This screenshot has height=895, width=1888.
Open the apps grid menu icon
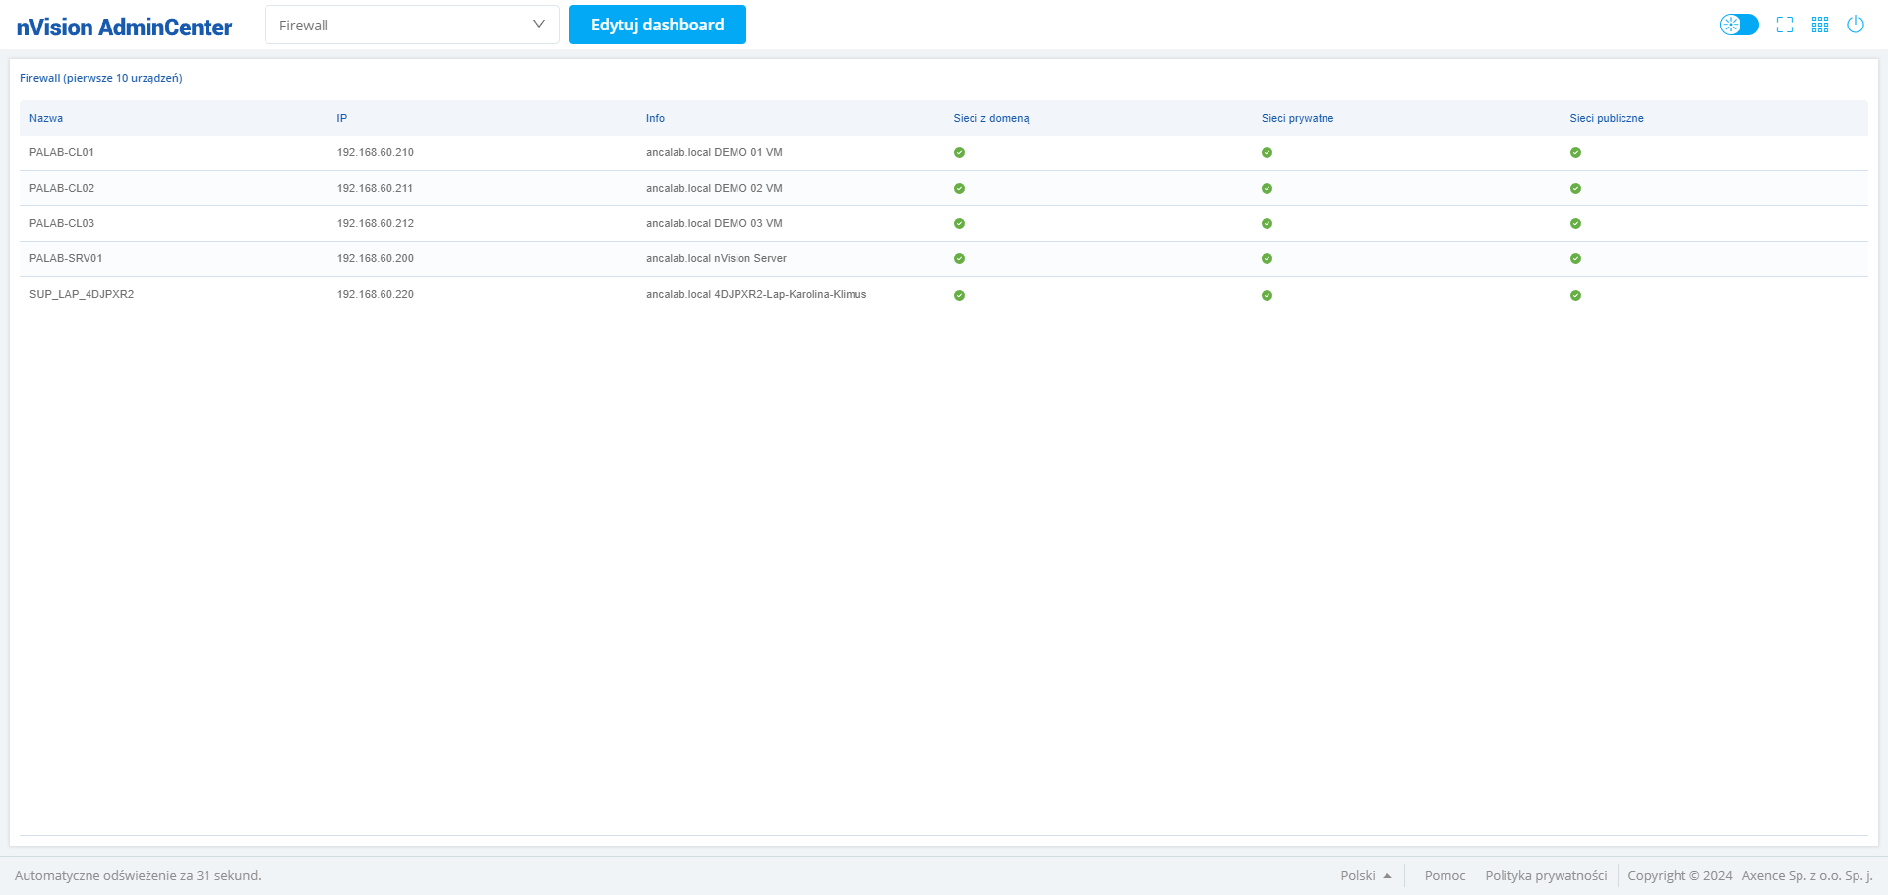pos(1820,25)
